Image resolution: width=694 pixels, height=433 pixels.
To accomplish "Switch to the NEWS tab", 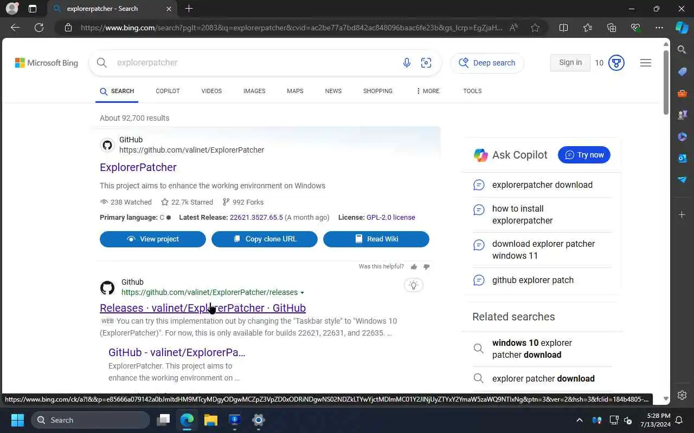I will [333, 91].
